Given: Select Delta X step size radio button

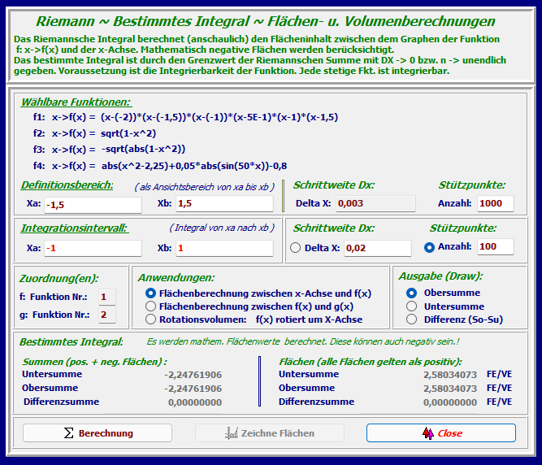Looking at the screenshot, I should tap(295, 247).
